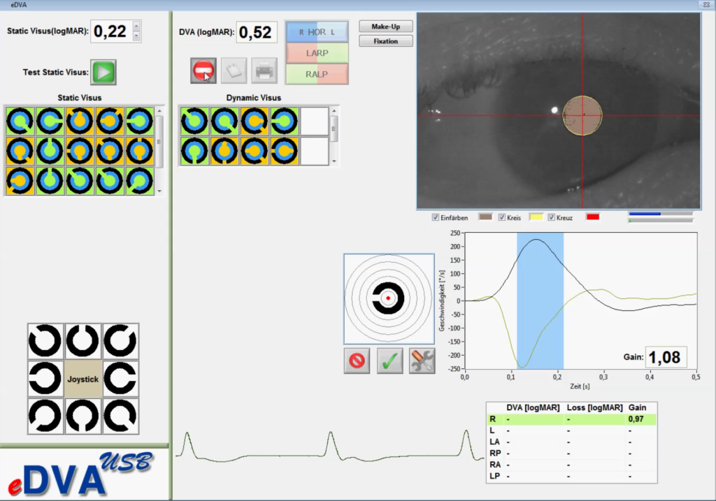
Task: Click the notepad icon next to the printer
Action: click(234, 71)
